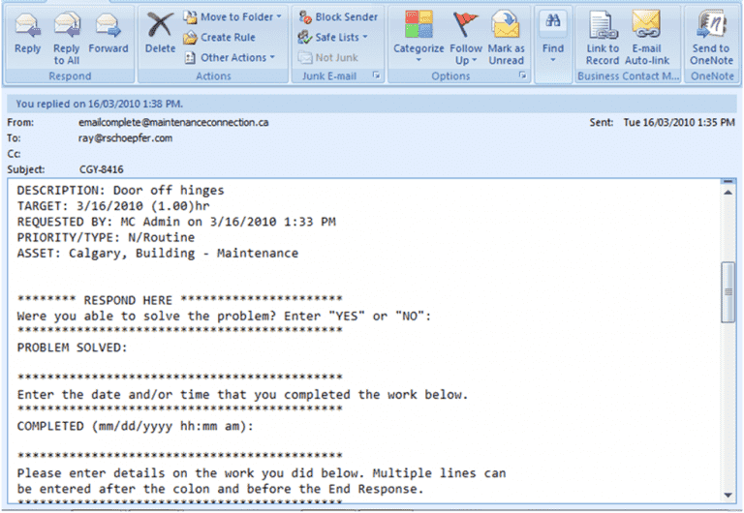Image resolution: width=744 pixels, height=513 pixels.
Task: Click the Sent date 'Tue 16/03/2010 1:35 PM'
Action: click(679, 122)
